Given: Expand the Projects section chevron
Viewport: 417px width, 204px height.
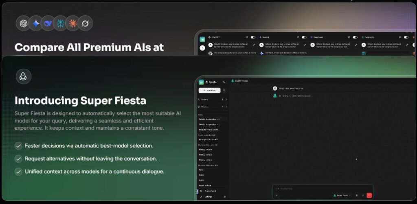Looking at the screenshot, I should coord(226,107).
